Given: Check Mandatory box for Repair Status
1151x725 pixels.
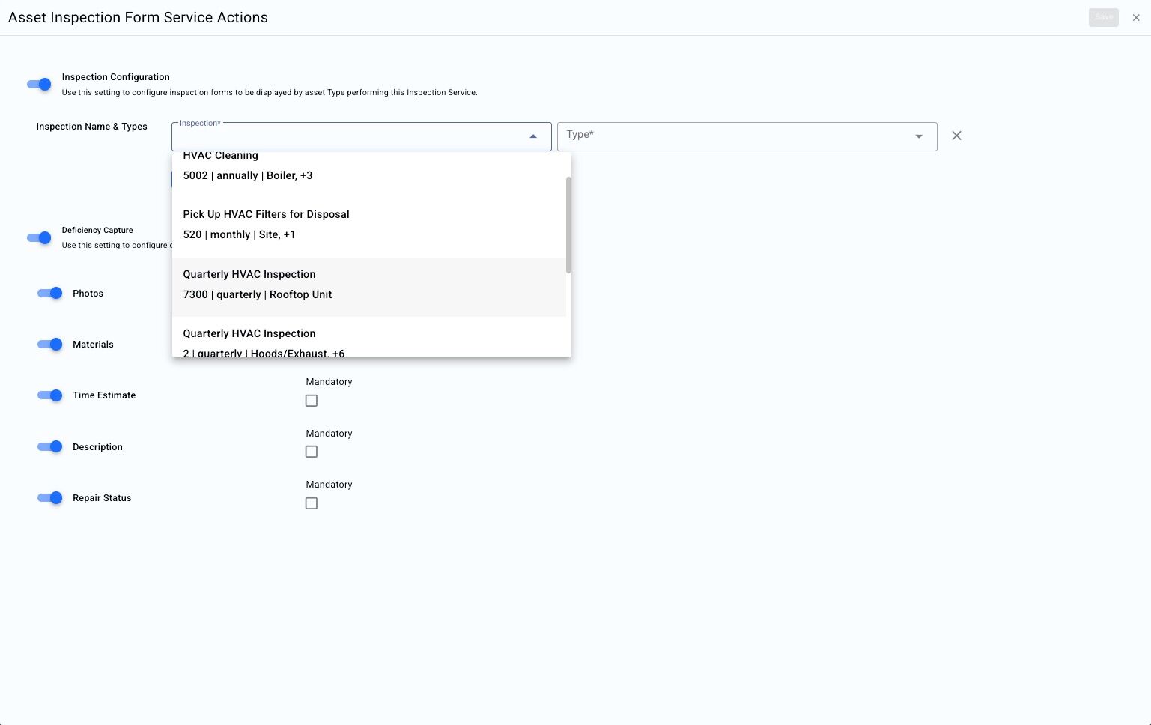Looking at the screenshot, I should [312, 503].
